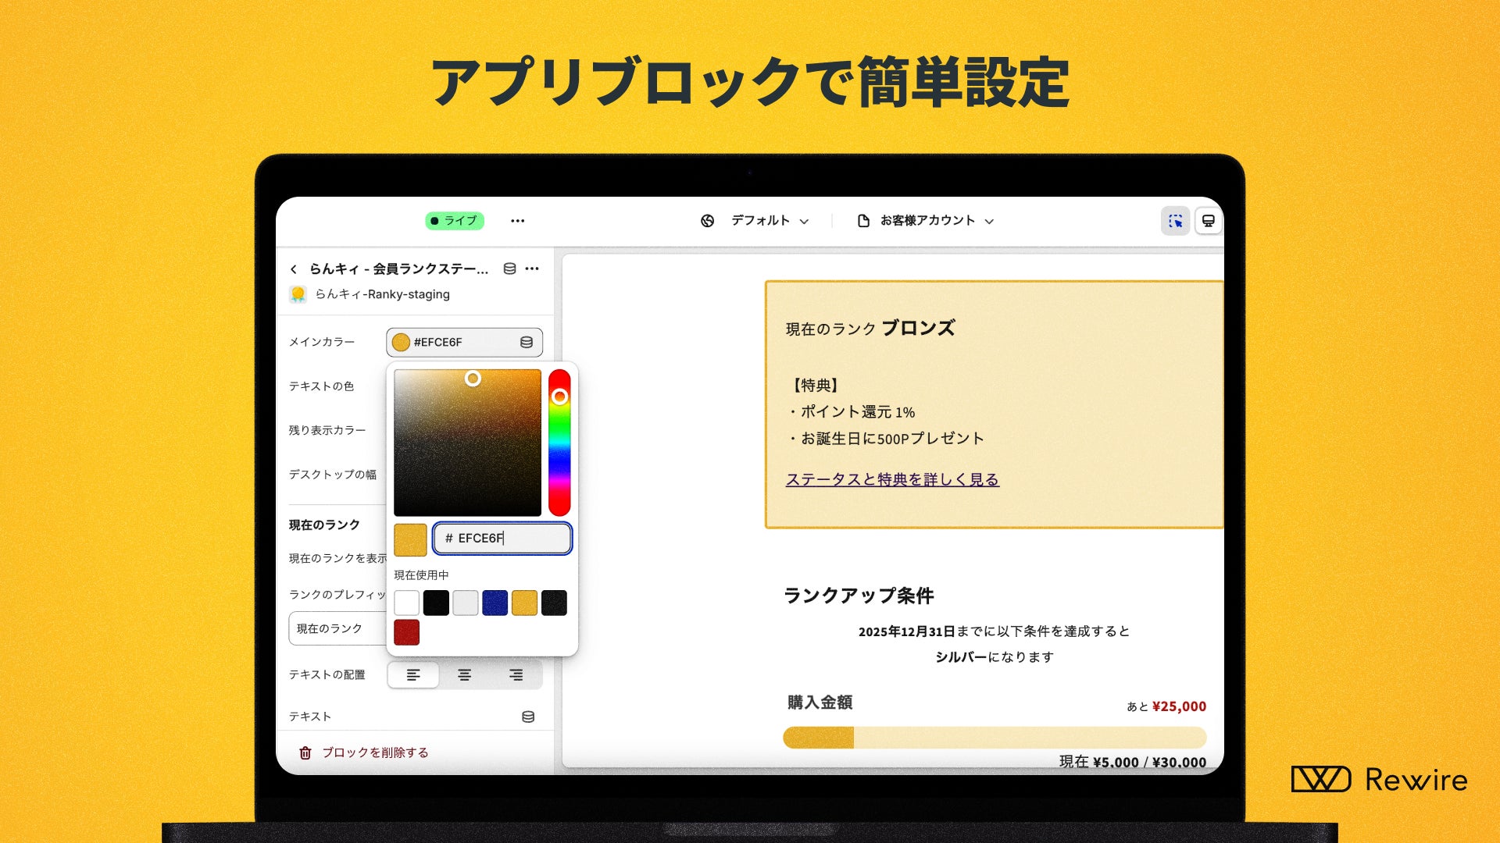This screenshot has height=843, width=1500.
Task: Click database icon next to block title
Action: 509,269
